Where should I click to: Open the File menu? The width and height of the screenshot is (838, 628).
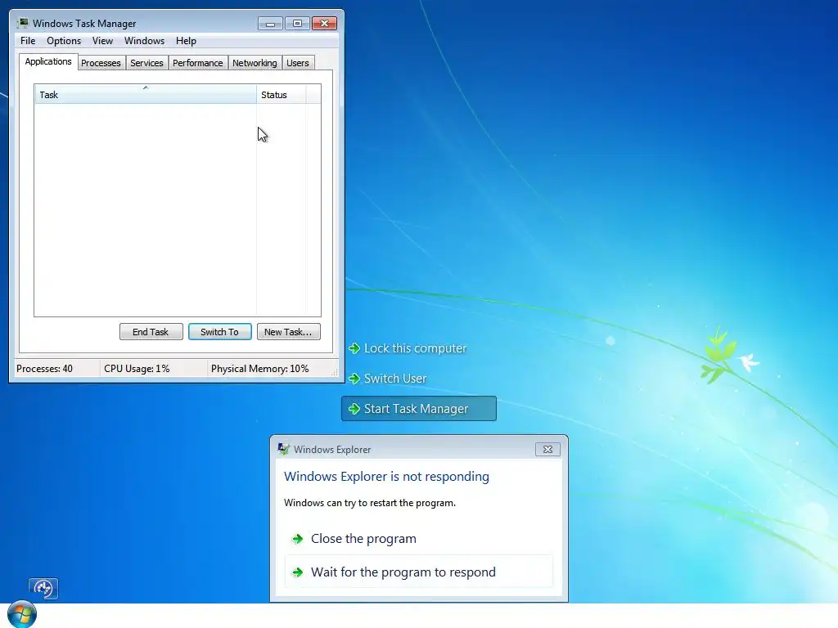click(28, 41)
